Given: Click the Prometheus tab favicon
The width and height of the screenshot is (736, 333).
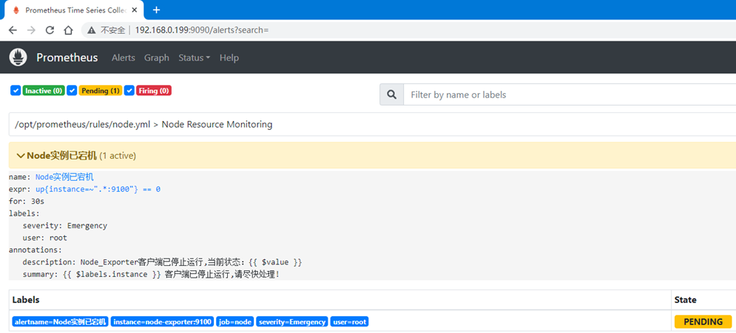Looking at the screenshot, I should [x=16, y=10].
